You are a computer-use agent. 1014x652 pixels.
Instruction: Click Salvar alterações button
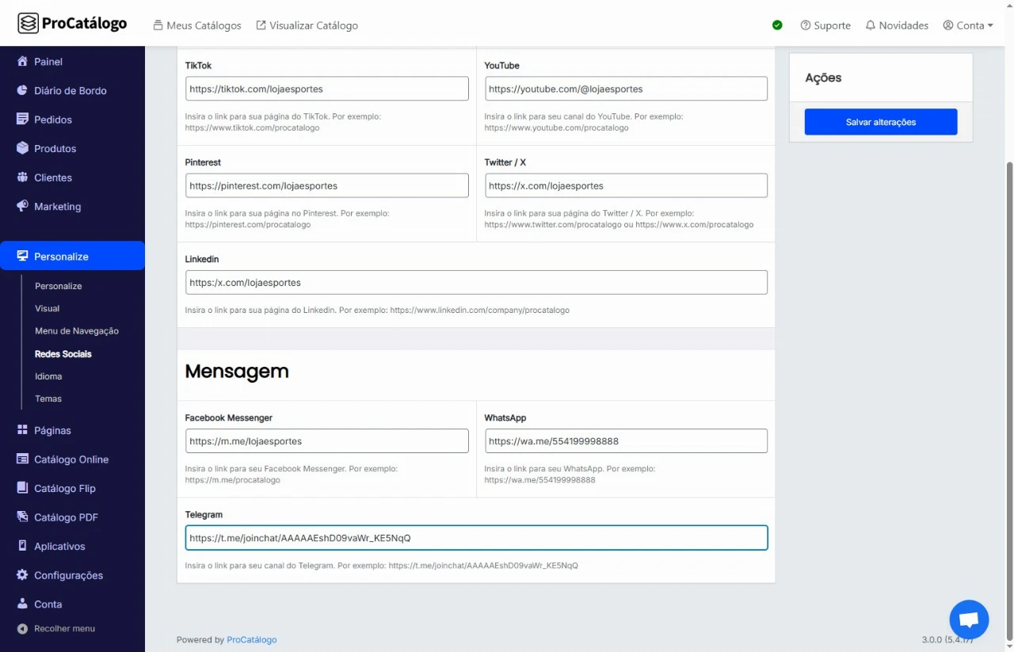(x=881, y=122)
